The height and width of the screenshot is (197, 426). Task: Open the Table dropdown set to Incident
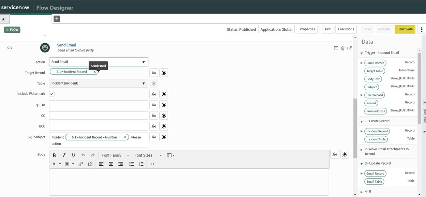coord(144,83)
